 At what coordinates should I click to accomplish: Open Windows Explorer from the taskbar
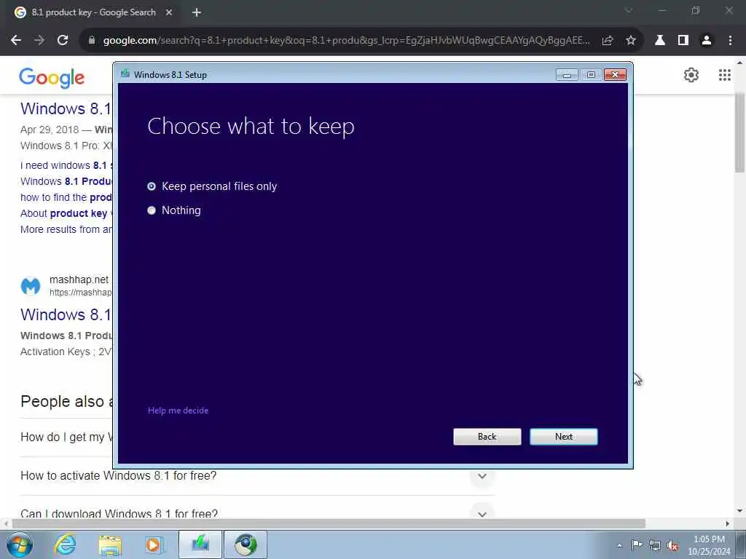tap(110, 544)
